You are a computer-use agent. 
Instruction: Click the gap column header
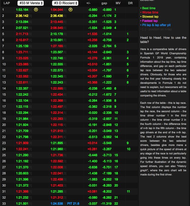104,3
